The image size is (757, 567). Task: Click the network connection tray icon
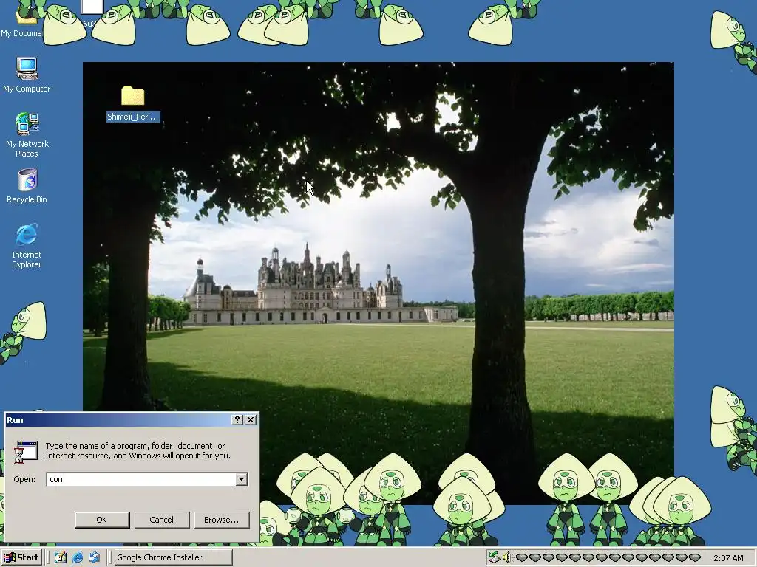point(495,557)
